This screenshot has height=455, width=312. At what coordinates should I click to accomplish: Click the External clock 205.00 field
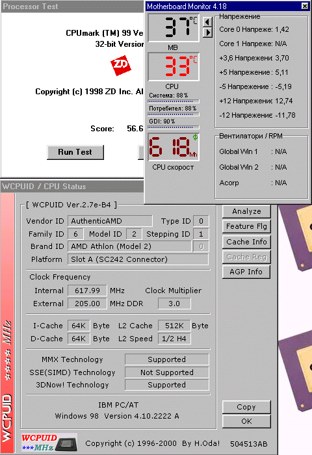87,304
